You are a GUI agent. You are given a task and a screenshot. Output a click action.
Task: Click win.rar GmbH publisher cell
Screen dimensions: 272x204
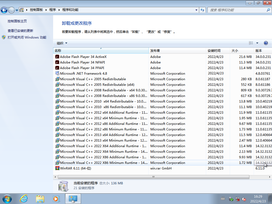pos(161,168)
